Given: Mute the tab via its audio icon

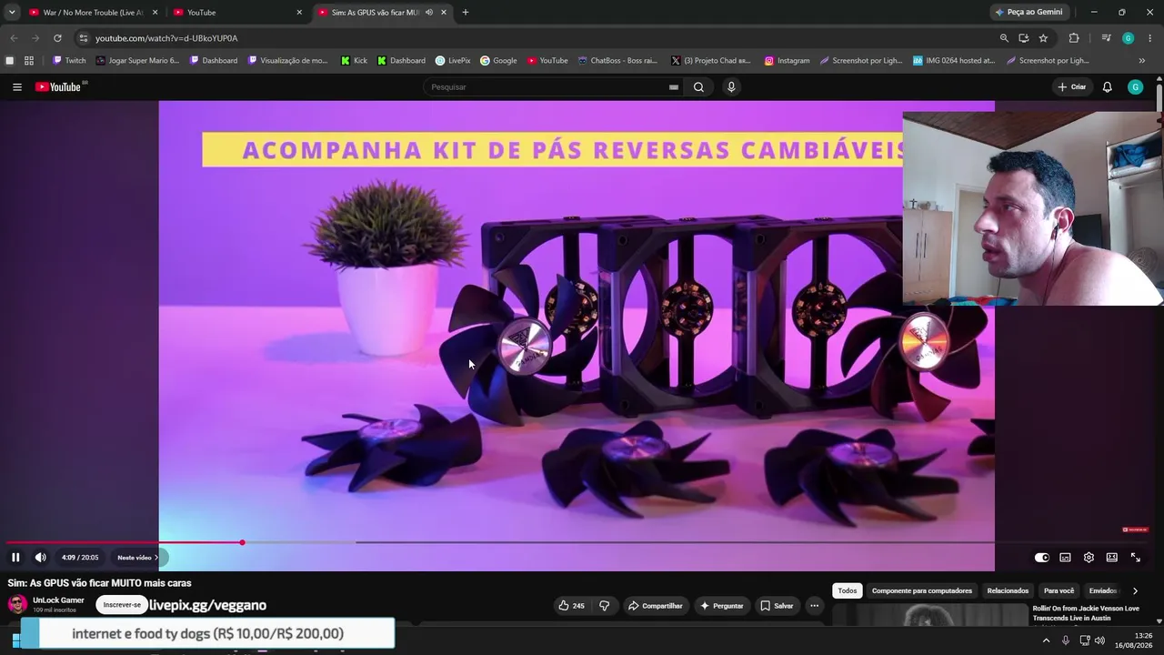Looking at the screenshot, I should tap(429, 13).
